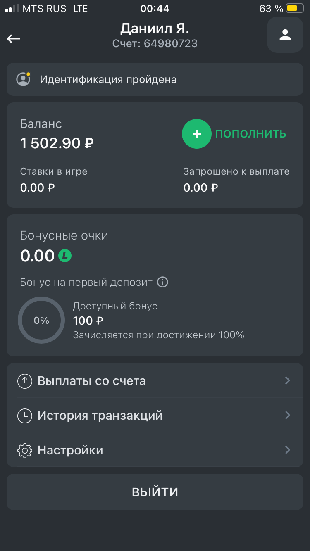Tap the balance amount 1 502.90 ₽
This screenshot has width=310, height=551.
(x=57, y=143)
